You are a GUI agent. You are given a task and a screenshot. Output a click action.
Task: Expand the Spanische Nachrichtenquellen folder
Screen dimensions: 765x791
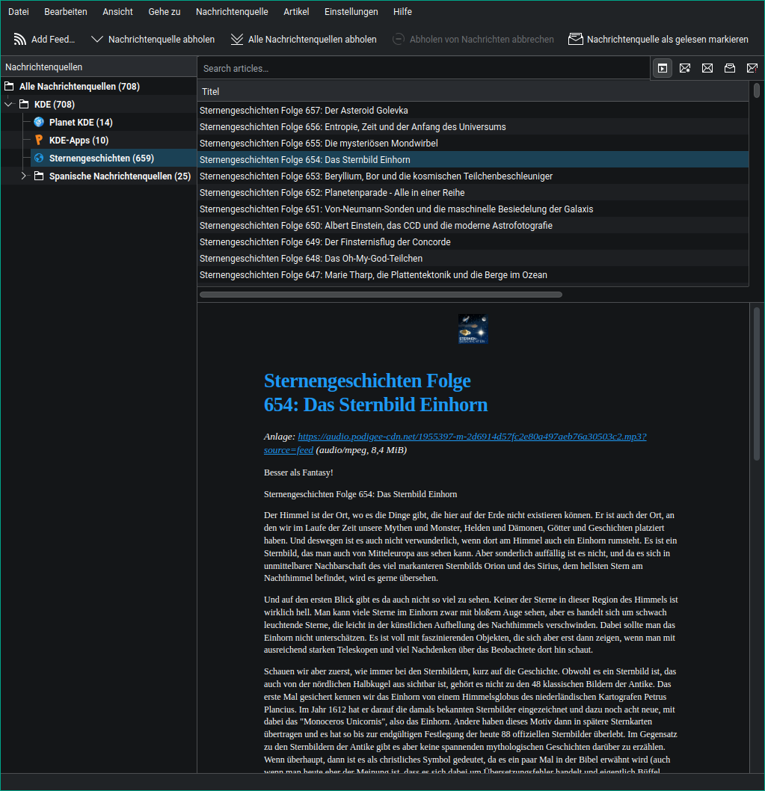click(x=23, y=176)
